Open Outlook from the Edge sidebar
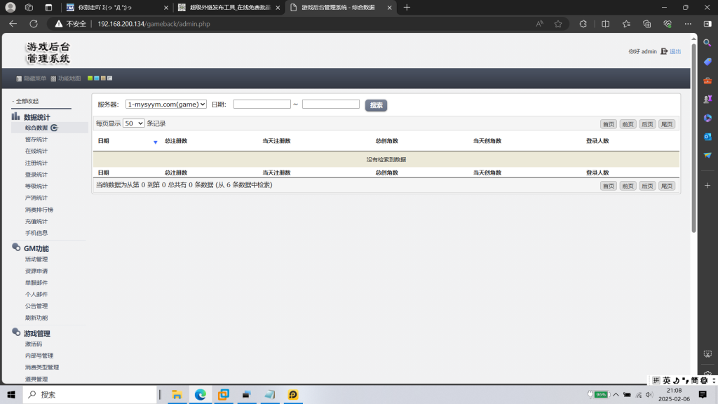 point(707,136)
